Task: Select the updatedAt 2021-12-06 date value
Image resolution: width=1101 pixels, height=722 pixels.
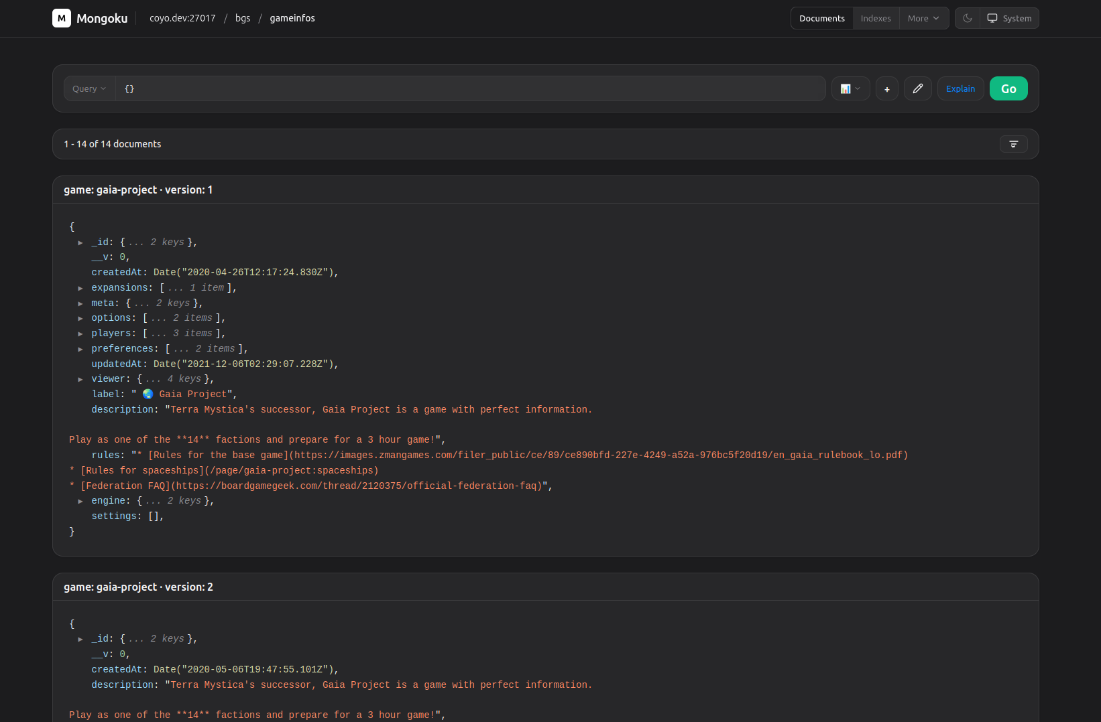Action: tap(245, 364)
